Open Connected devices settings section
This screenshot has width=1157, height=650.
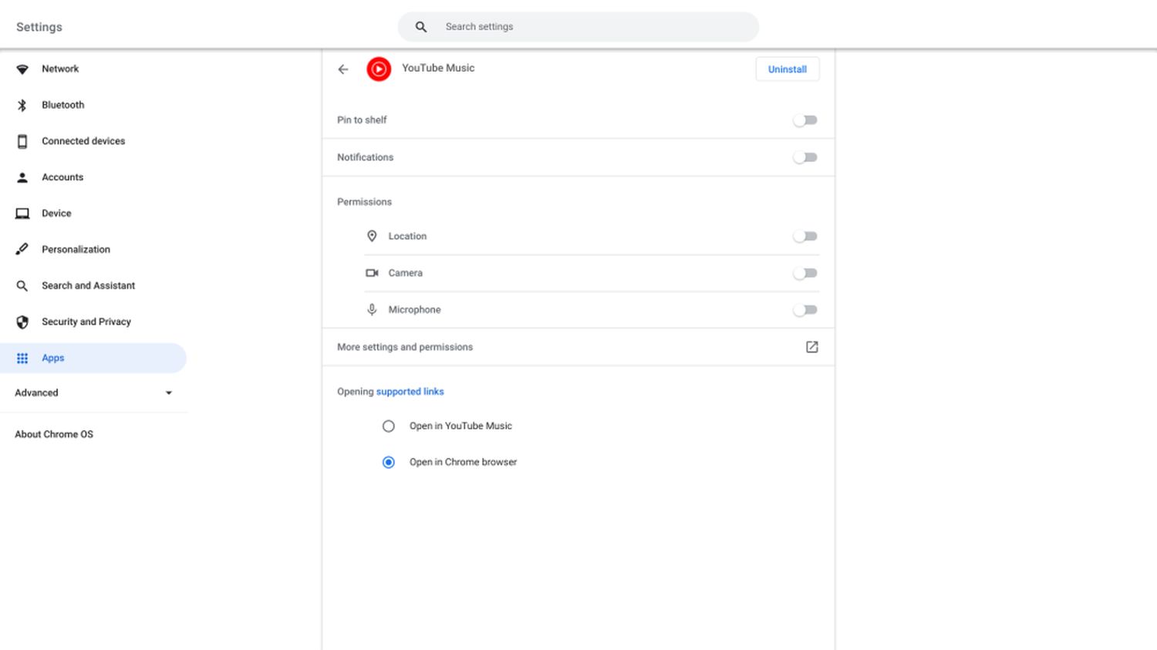click(83, 141)
